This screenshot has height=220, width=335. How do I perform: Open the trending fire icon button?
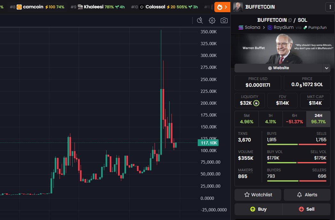[222, 7]
